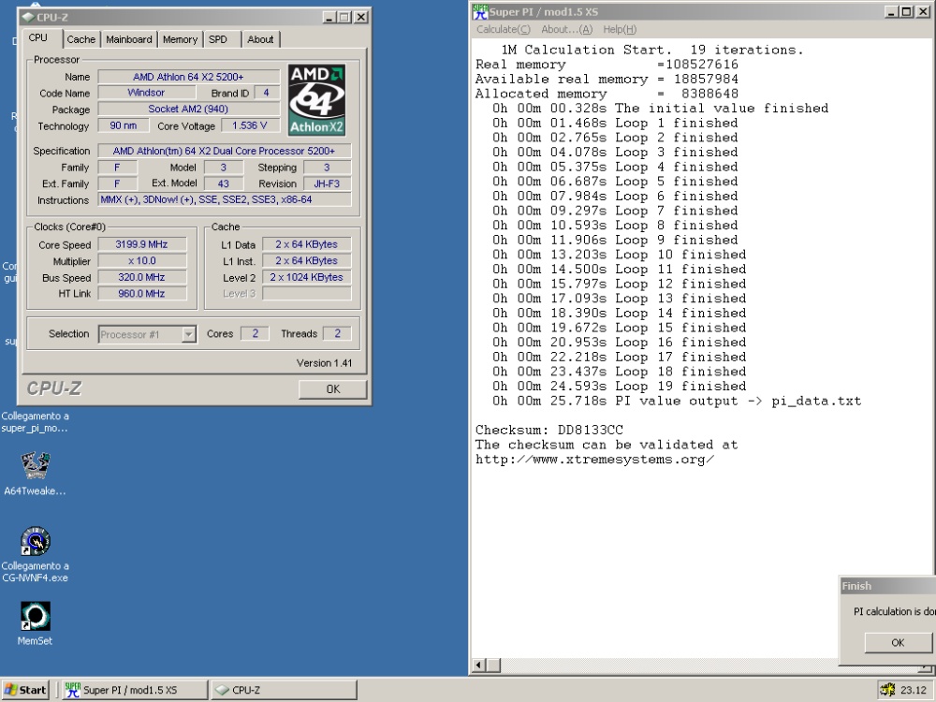Click the 'The initial value finished' line

click(660, 108)
